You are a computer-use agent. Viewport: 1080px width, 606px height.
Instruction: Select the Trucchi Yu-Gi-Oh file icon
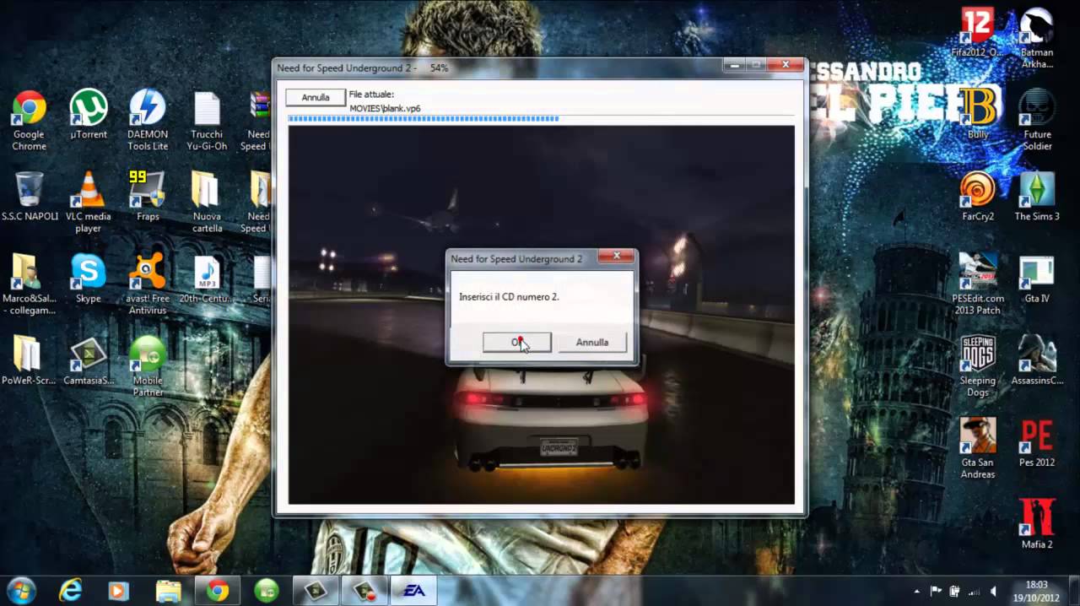click(207, 121)
